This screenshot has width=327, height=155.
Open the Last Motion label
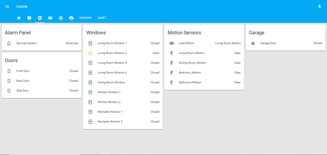click(x=186, y=43)
